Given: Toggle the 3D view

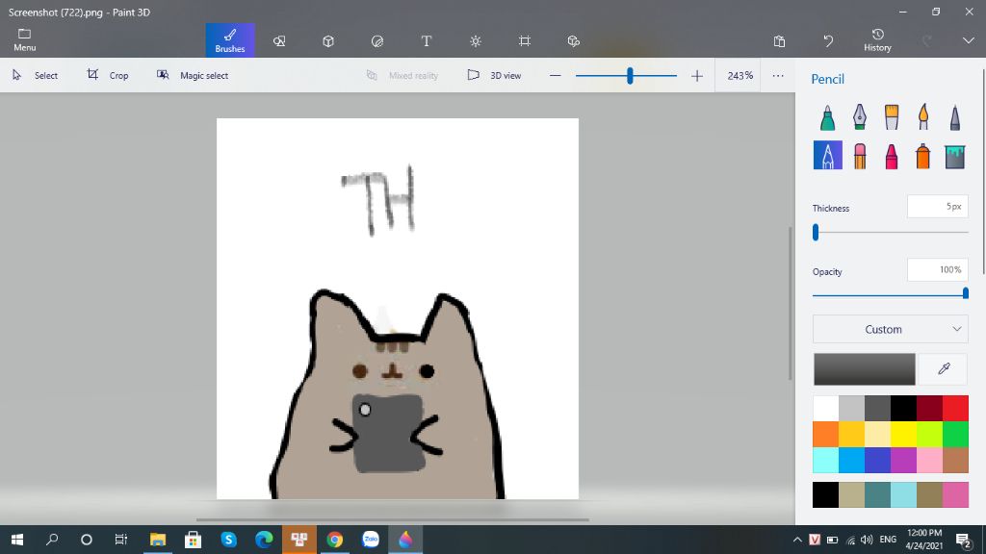Looking at the screenshot, I should (494, 75).
